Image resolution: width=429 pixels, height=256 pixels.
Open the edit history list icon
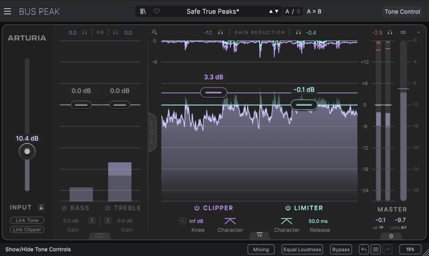point(376,250)
